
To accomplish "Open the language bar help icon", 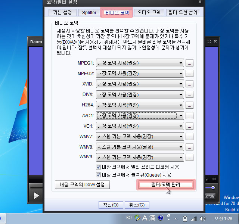I will [x=161, y=218].
